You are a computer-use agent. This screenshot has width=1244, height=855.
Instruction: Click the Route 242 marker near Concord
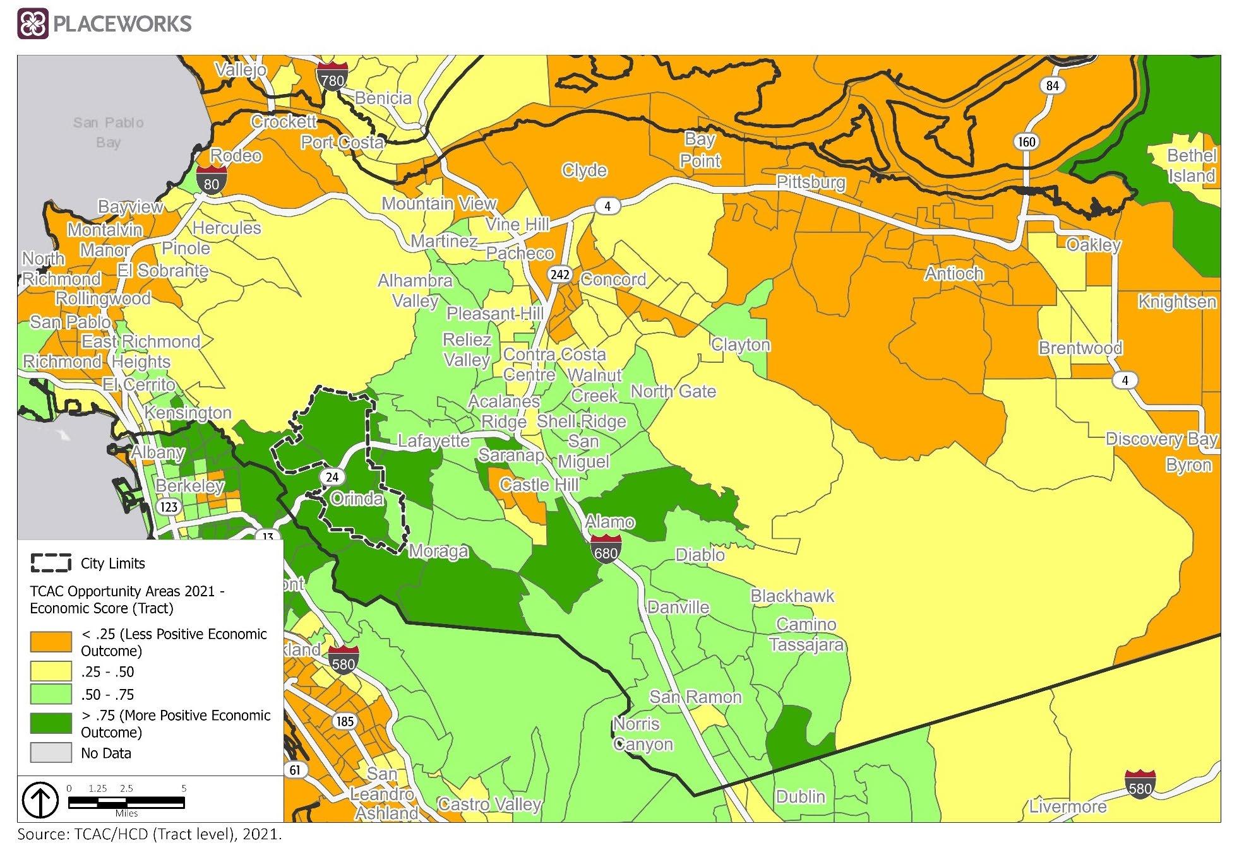tap(559, 274)
